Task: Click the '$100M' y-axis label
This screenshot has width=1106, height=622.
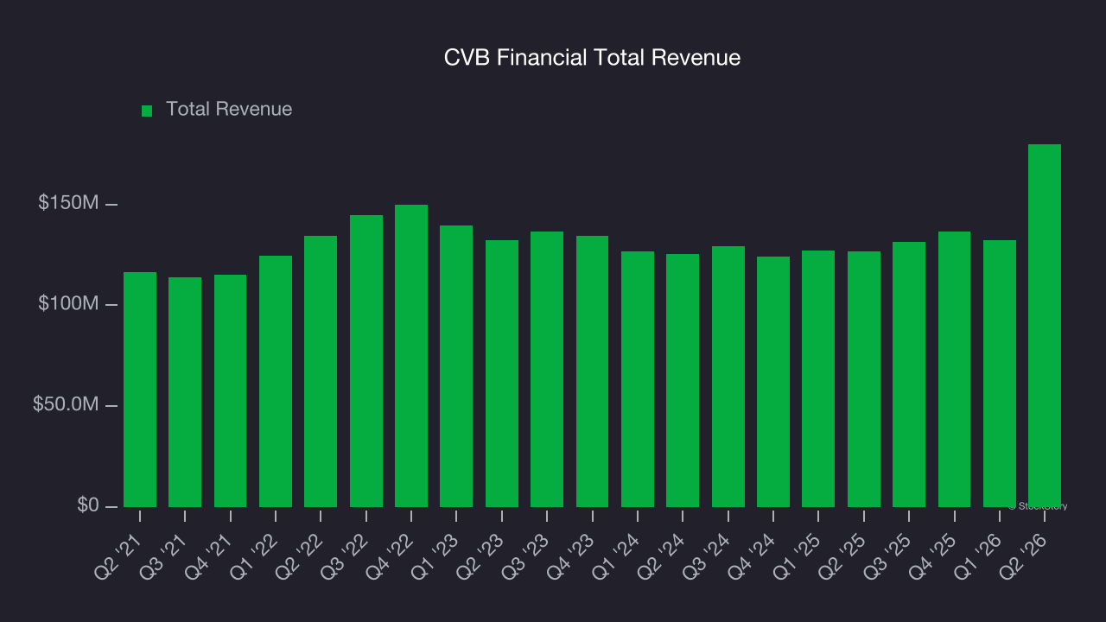Action: [68, 304]
